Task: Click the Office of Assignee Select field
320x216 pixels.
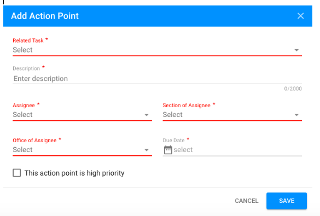Action: click(82, 150)
